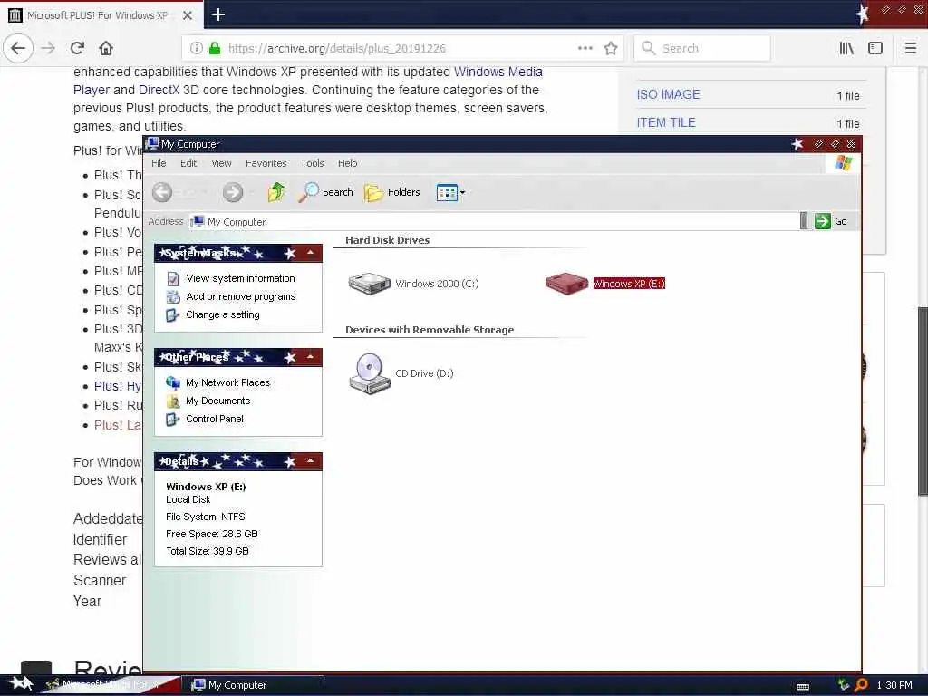This screenshot has height=696, width=928.
Task: Open the star Start button on taskbar
Action: 22,683
